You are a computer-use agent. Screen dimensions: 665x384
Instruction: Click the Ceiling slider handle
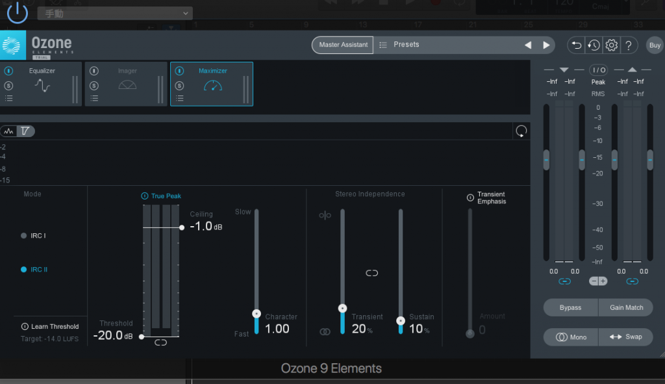click(182, 228)
